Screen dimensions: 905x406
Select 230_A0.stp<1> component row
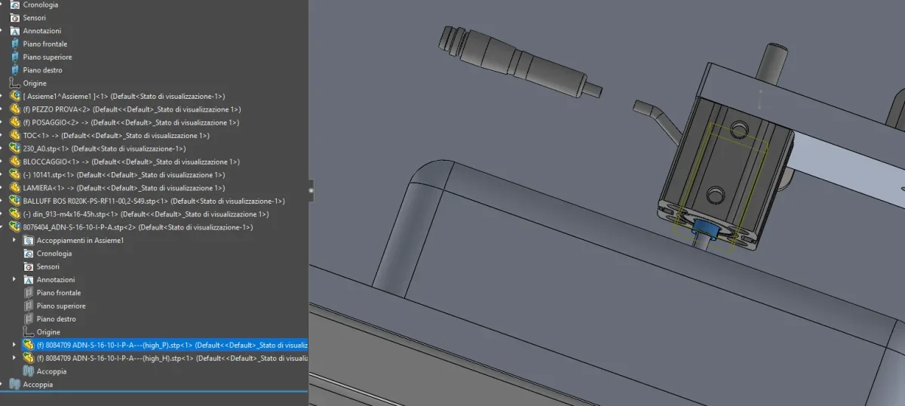pyautogui.click(x=104, y=149)
